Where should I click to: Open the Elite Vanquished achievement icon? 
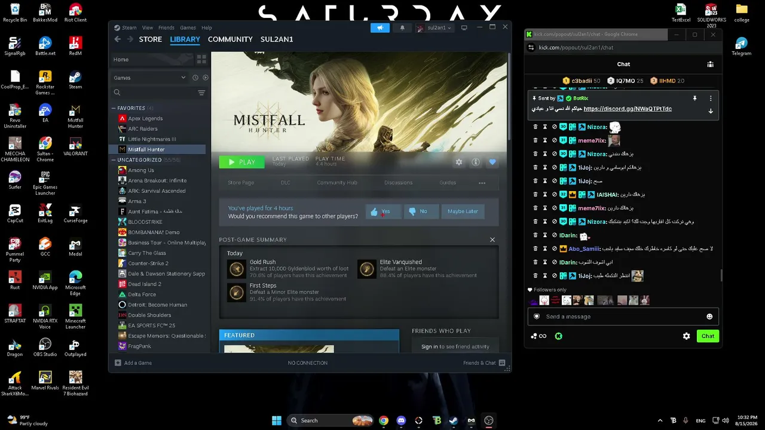[367, 269]
